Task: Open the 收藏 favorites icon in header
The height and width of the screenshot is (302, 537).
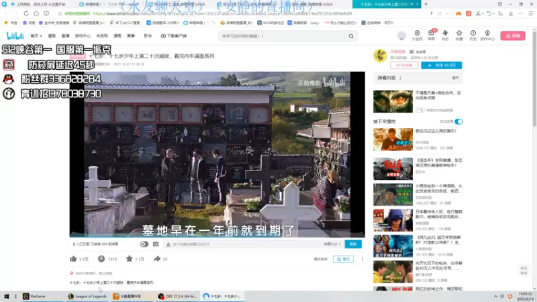Action: coord(459,36)
